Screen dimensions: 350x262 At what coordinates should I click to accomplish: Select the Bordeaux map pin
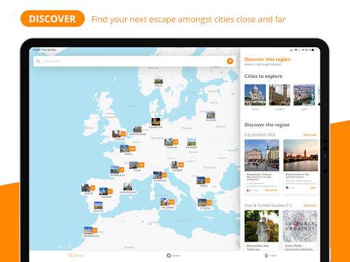(118, 171)
